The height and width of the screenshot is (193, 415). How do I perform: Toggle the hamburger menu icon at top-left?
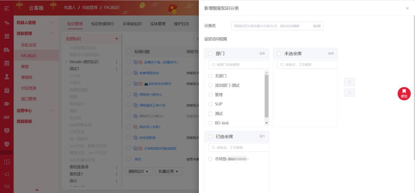coord(7,8)
